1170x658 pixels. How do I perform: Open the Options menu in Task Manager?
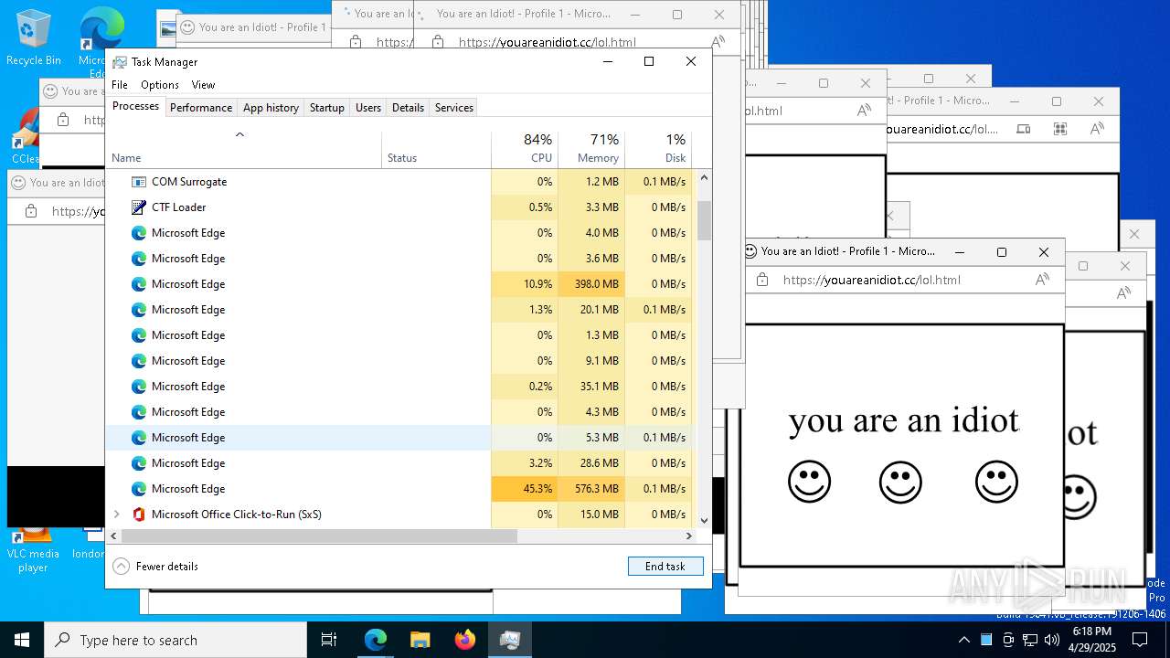click(160, 84)
